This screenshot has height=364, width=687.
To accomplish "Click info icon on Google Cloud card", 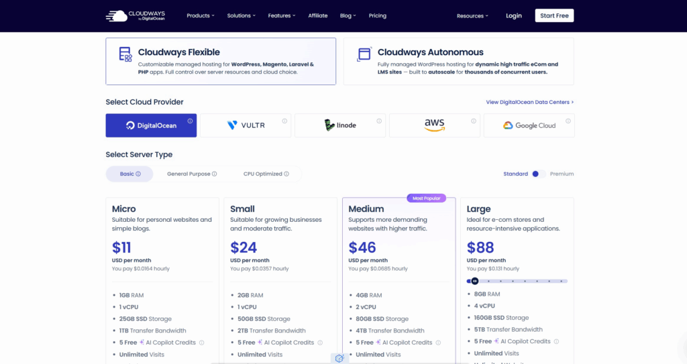I will 568,121.
